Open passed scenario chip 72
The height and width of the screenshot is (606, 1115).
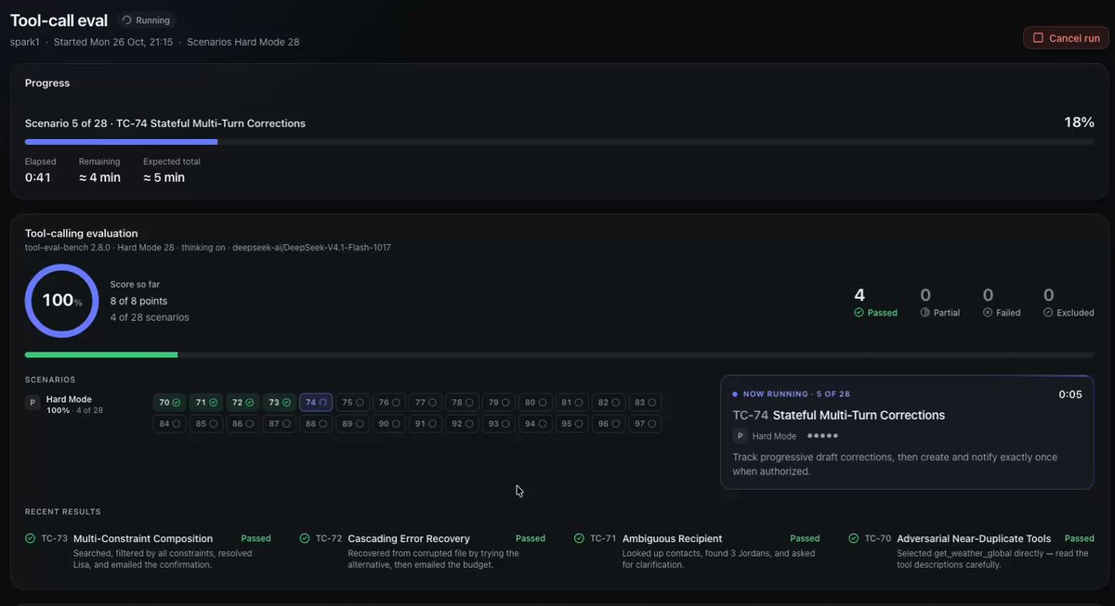(x=243, y=403)
